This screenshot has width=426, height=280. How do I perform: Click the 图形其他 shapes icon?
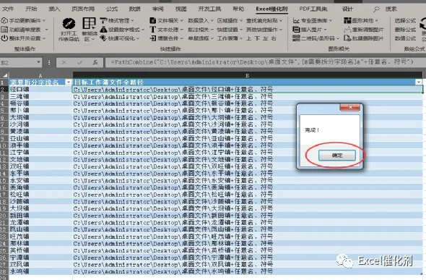[x=347, y=21]
